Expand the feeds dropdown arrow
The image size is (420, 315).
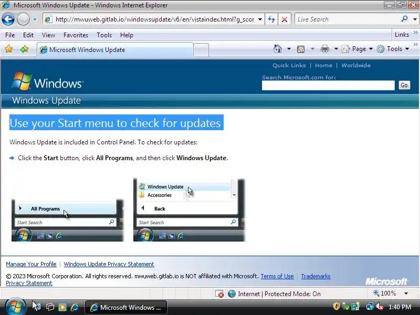pyautogui.click(x=312, y=49)
